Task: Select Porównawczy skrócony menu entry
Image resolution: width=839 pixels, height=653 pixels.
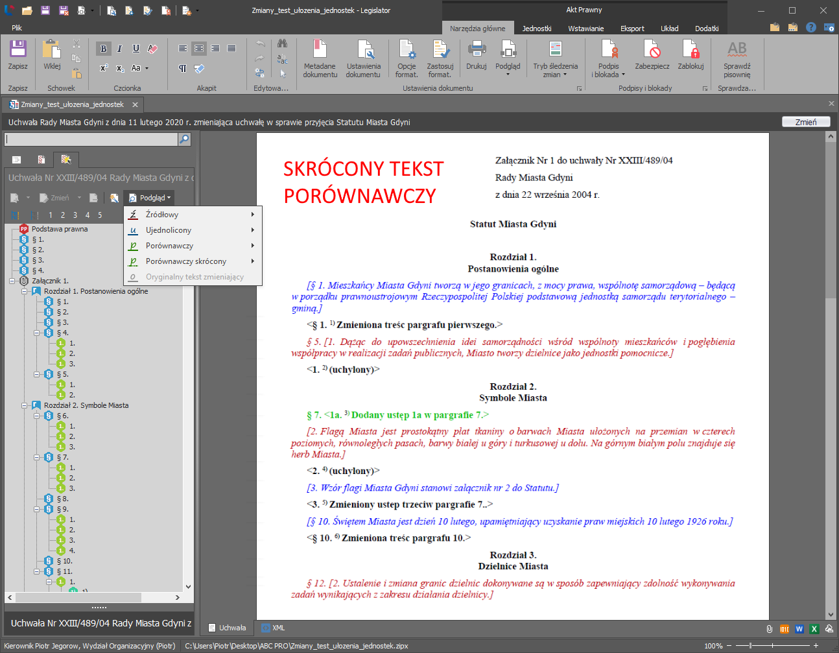Action: point(193,261)
